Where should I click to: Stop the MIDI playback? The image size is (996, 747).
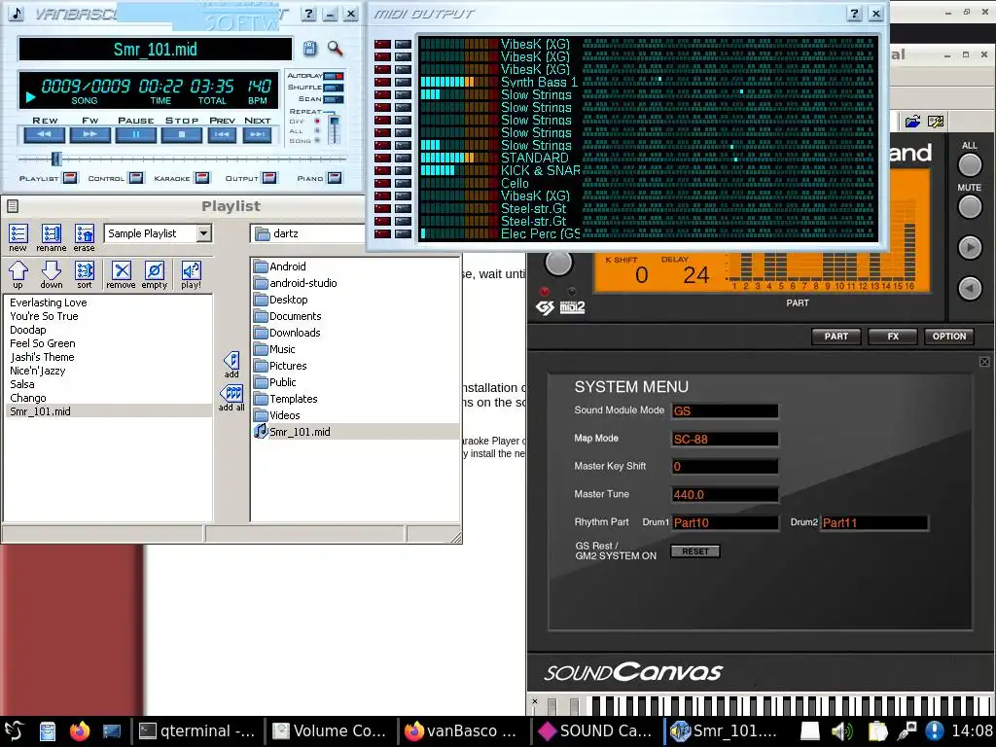[x=182, y=134]
